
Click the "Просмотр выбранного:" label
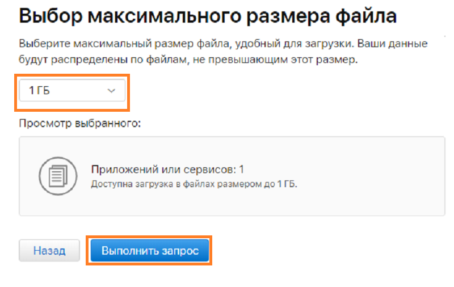[79, 123]
